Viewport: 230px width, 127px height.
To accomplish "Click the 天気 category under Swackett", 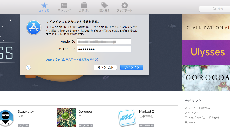I will (x=21, y=116).
